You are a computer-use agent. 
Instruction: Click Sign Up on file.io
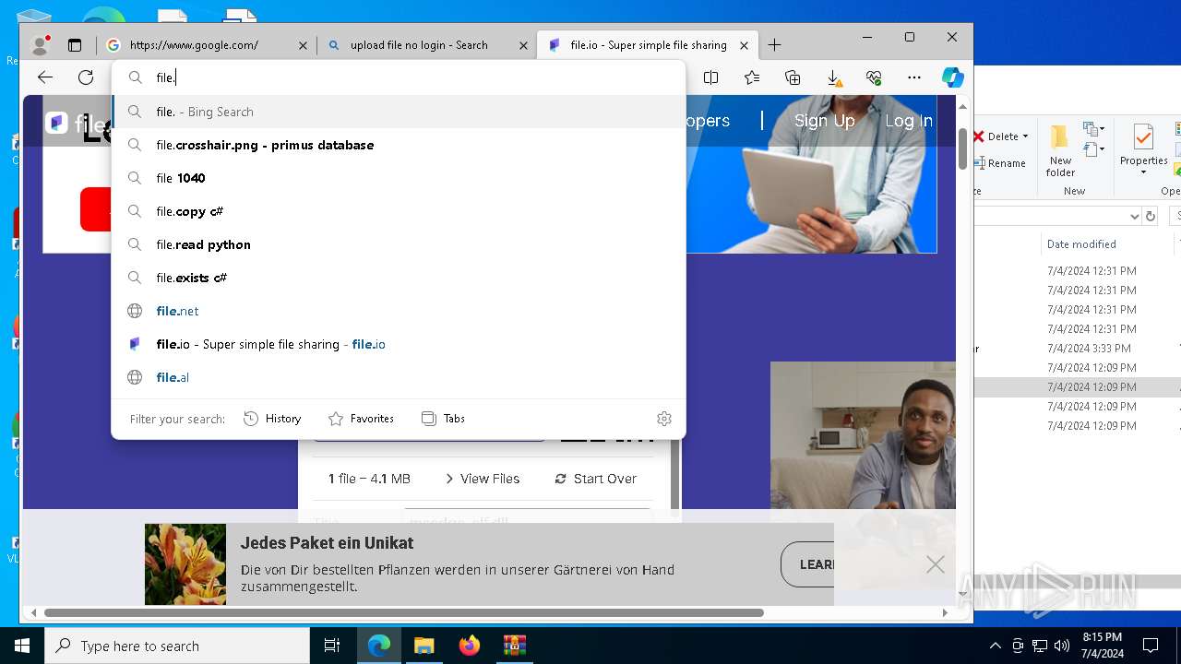click(824, 121)
